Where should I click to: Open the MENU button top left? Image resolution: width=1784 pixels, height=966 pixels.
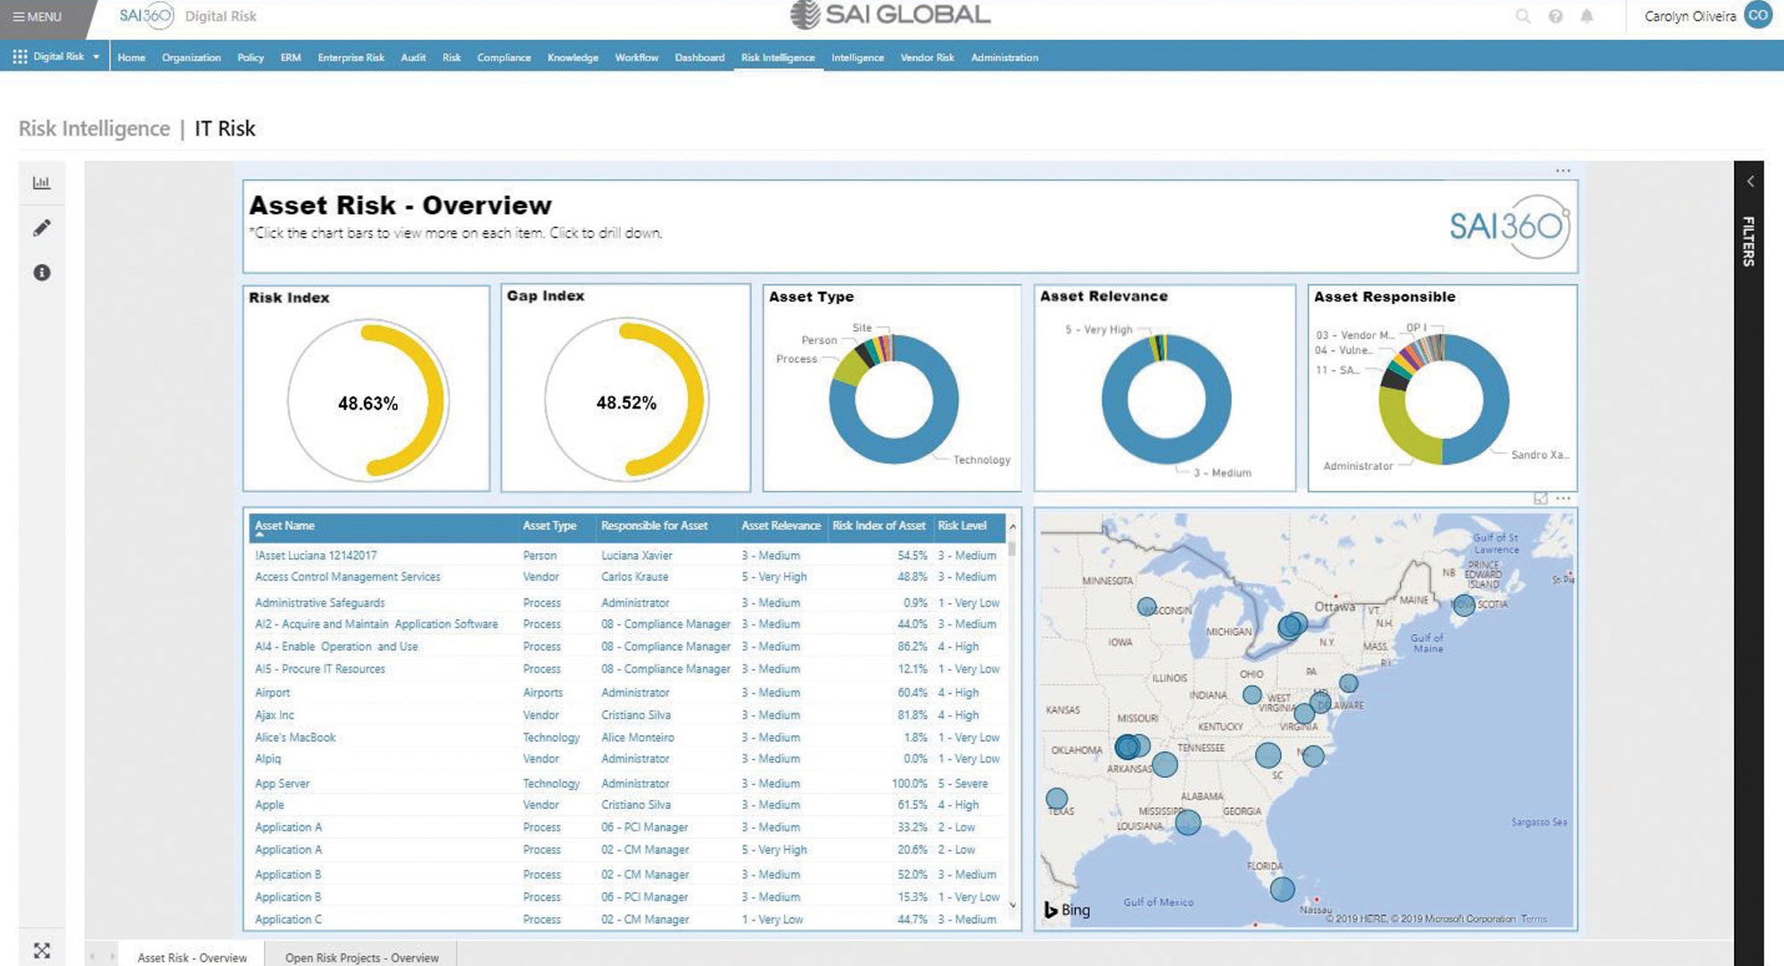[x=36, y=16]
